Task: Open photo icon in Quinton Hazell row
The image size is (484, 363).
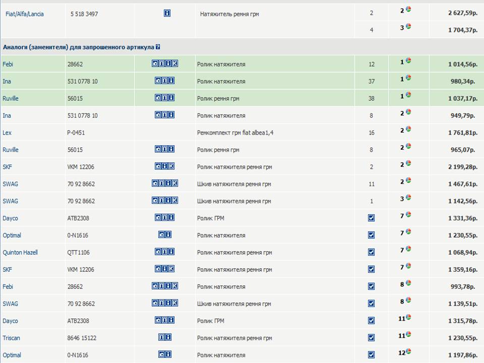Action: (158, 252)
